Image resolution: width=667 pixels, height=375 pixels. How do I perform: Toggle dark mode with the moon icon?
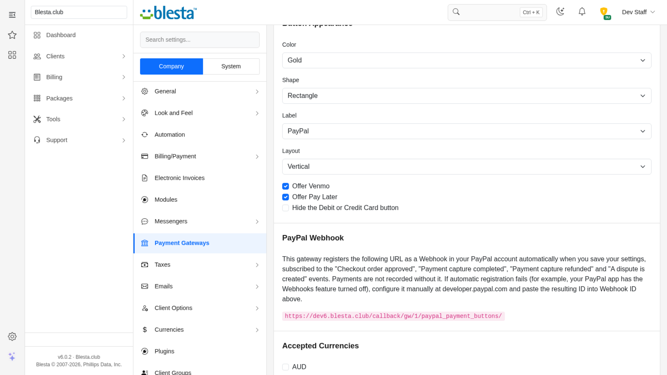pyautogui.click(x=560, y=12)
